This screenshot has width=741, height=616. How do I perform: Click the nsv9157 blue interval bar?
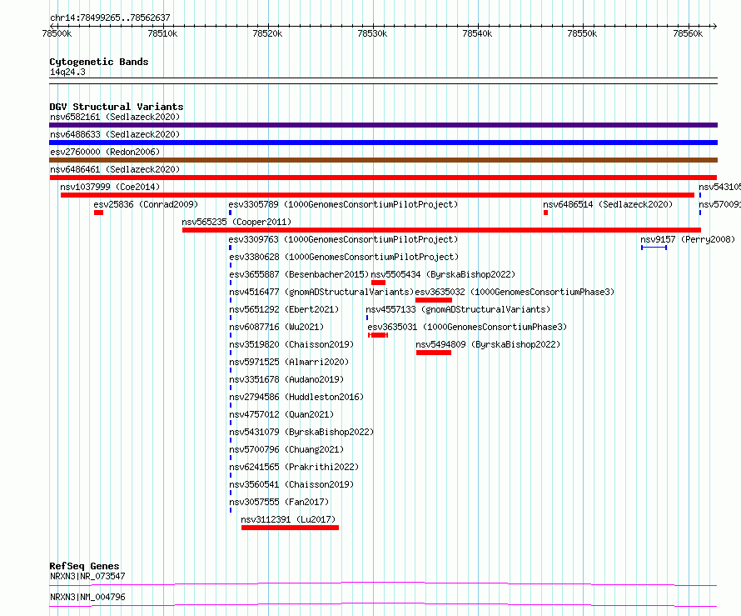tap(654, 248)
